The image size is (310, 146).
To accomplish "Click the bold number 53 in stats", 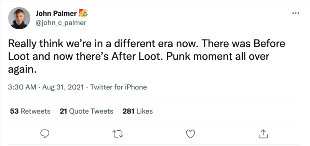I will tap(14, 111).
